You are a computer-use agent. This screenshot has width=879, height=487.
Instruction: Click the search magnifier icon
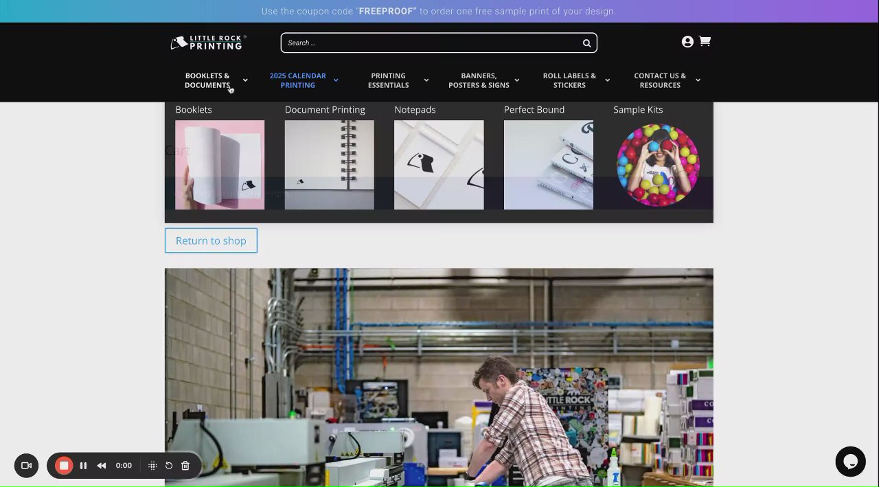point(586,43)
